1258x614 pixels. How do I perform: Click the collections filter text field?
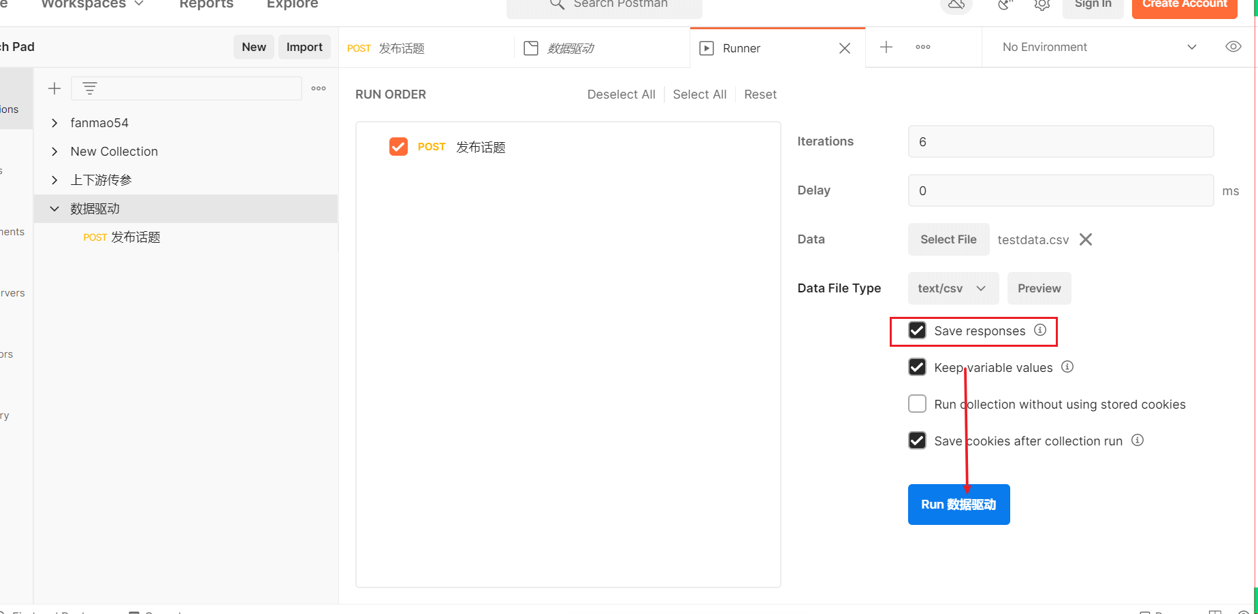pyautogui.click(x=187, y=88)
